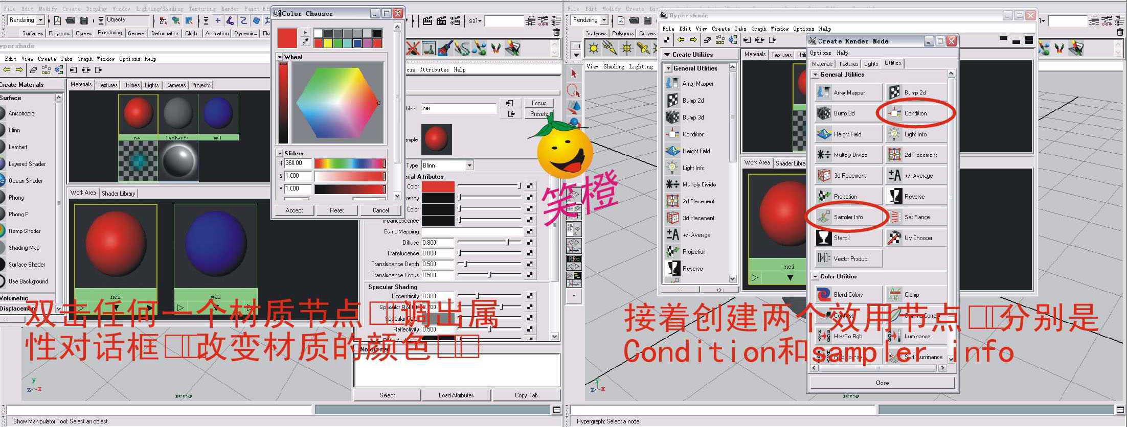This screenshot has height=427, width=1127.
Task: Create a Clamp color utility node
Action: click(x=916, y=295)
